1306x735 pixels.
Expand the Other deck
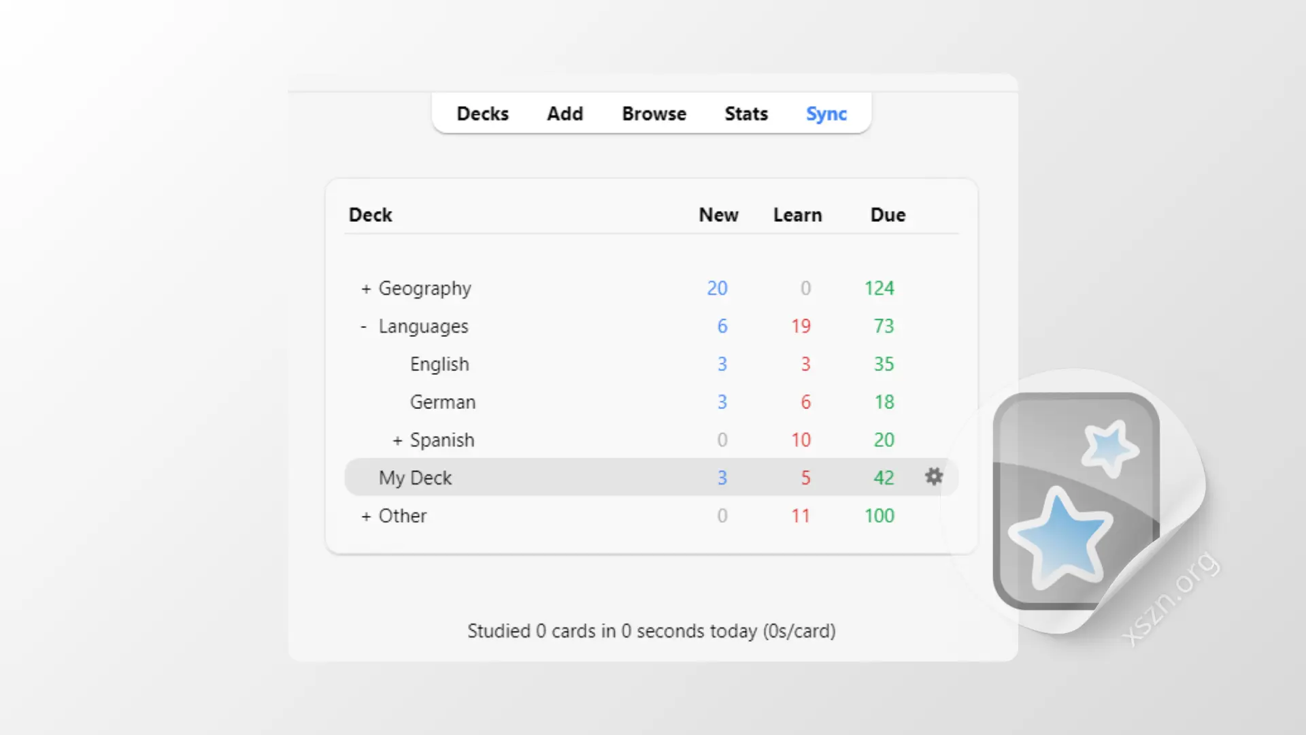[x=365, y=515]
